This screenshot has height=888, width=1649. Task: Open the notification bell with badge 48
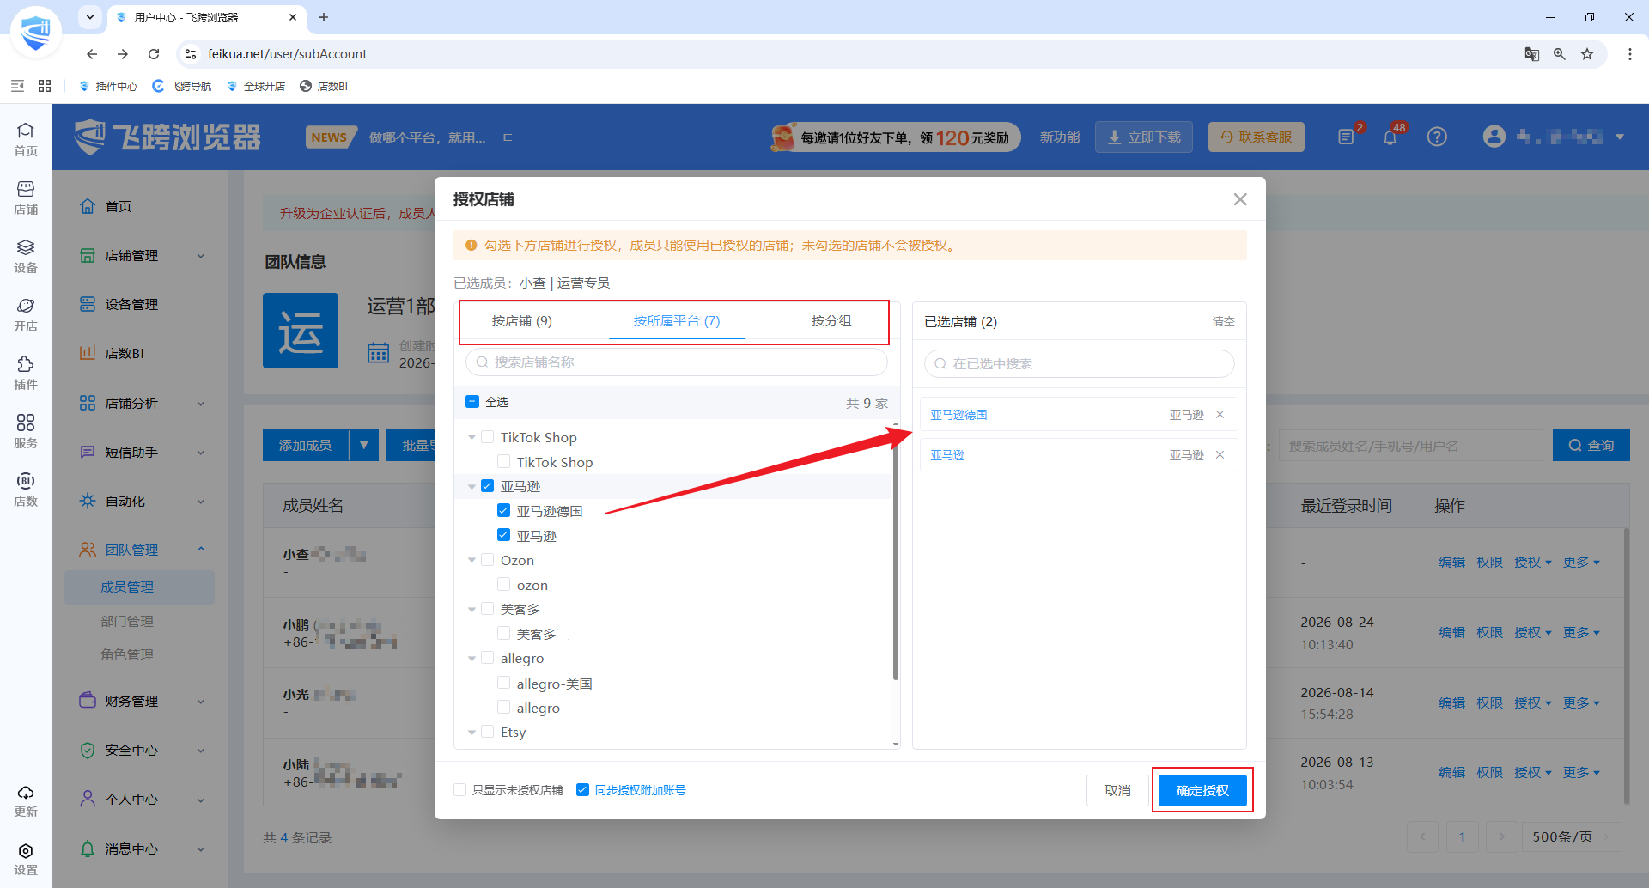pyautogui.click(x=1390, y=137)
